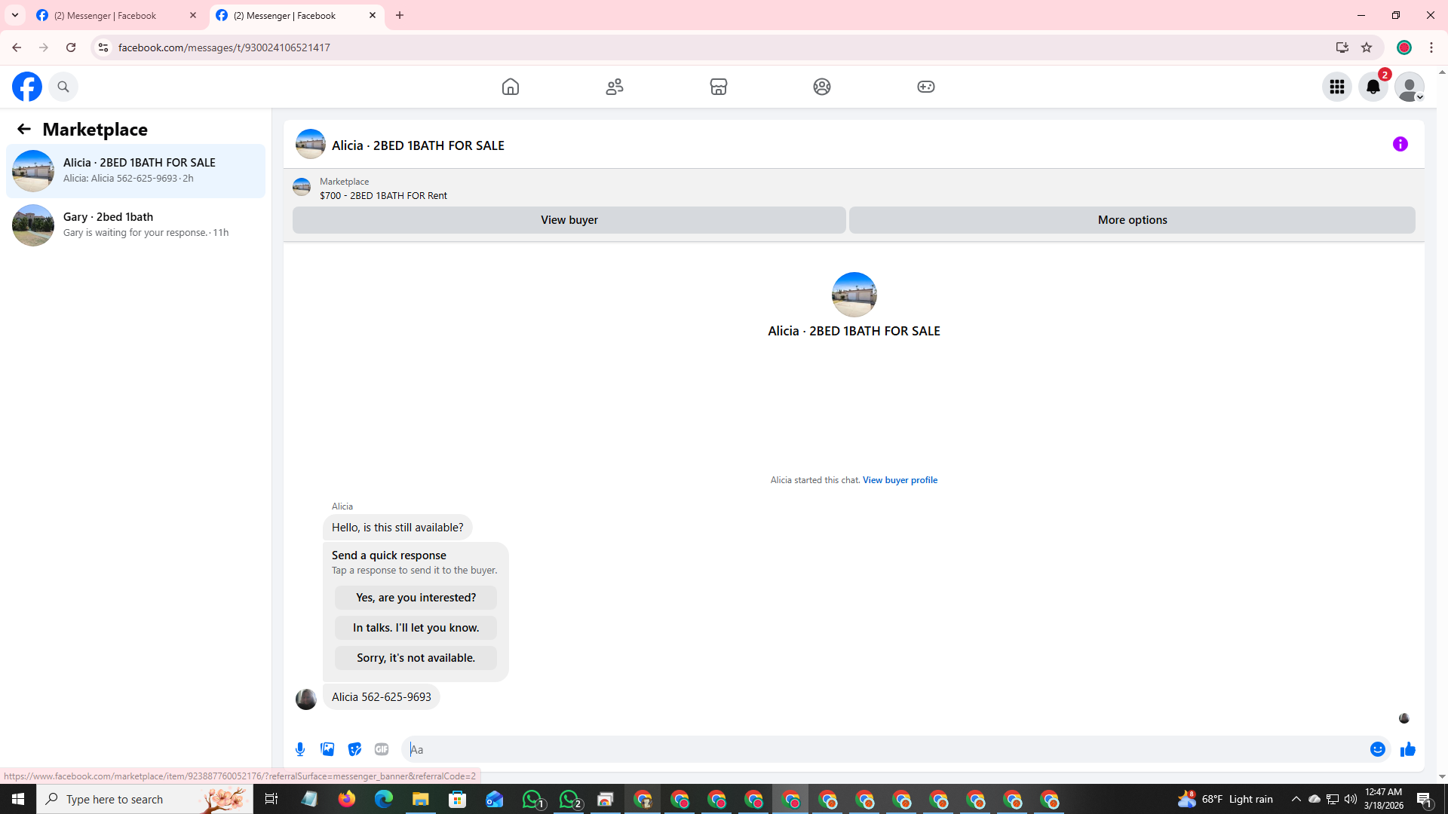
Task: Open the emoji picker in the message box
Action: pos(1378,749)
